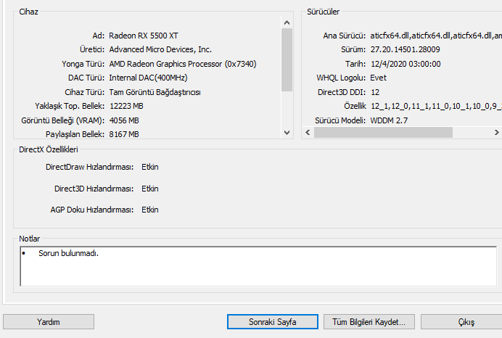Viewport: 502px width, 338px height.
Task: Click the Sürücüler scroll-left arrow
Action: pos(308,132)
